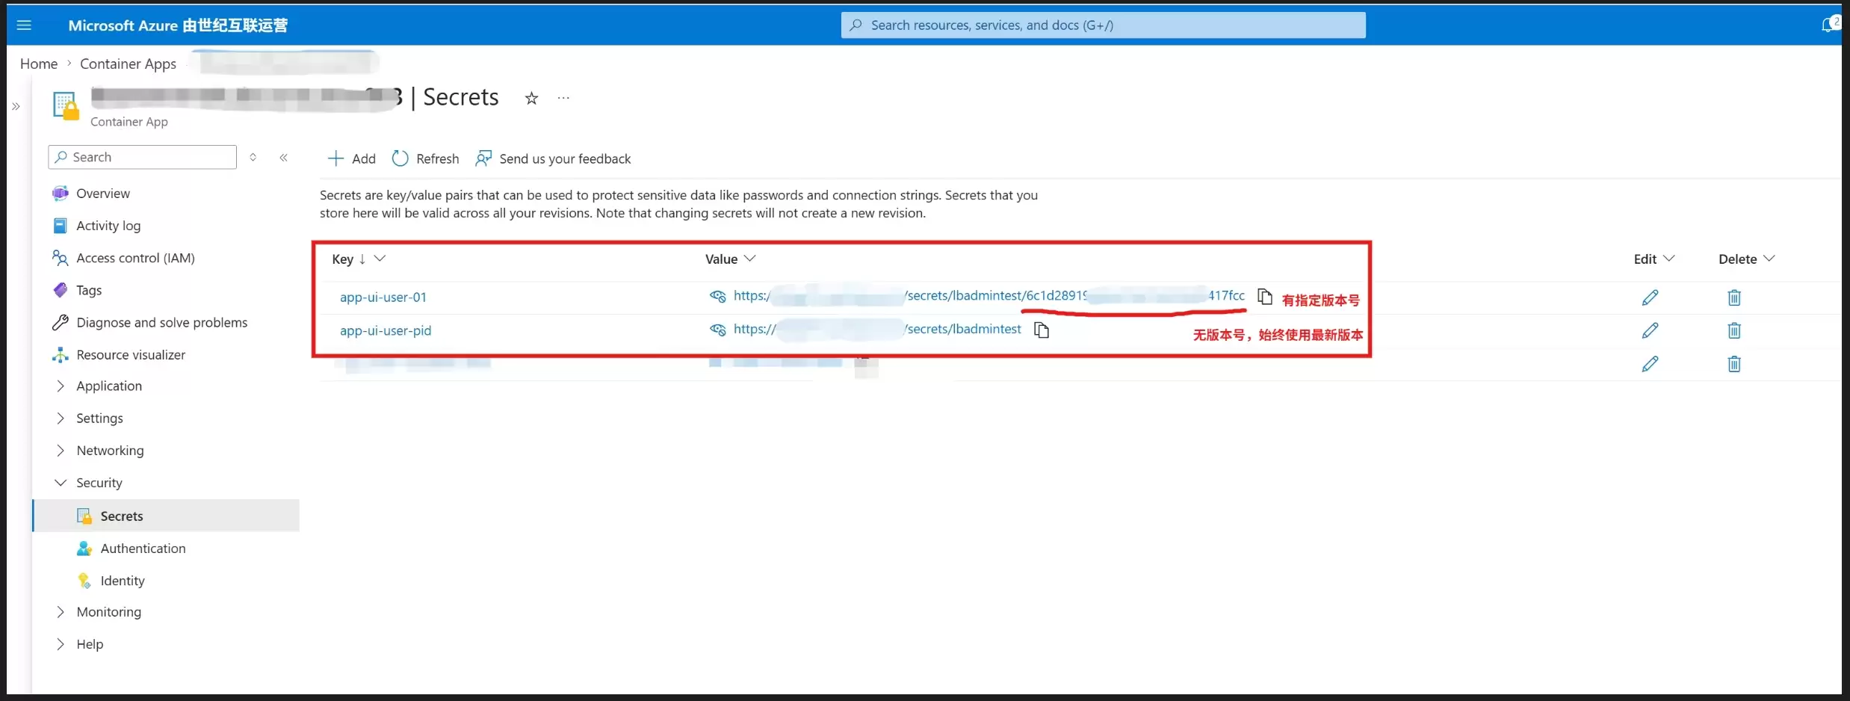Copy the app-ui-user-pid secret URL
The height and width of the screenshot is (701, 1850).
[1042, 330]
